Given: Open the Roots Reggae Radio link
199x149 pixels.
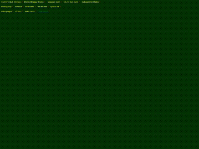Looking at the screenshot, I should [34, 2].
